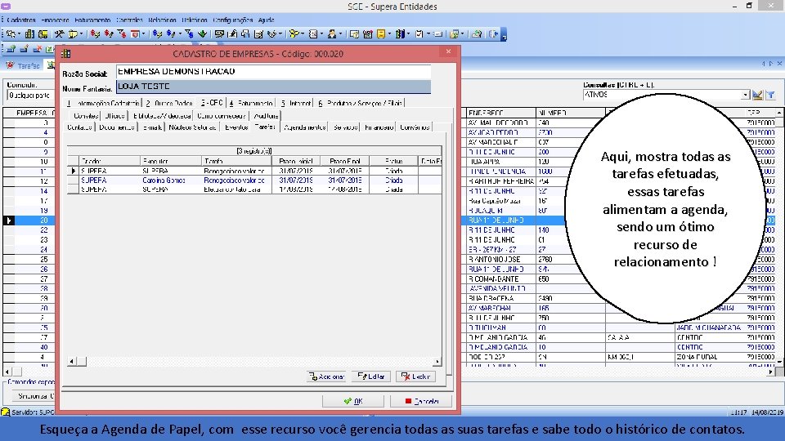This screenshot has height=441, width=785.
Task: Click the Prazo Final column header
Action: coord(345,161)
